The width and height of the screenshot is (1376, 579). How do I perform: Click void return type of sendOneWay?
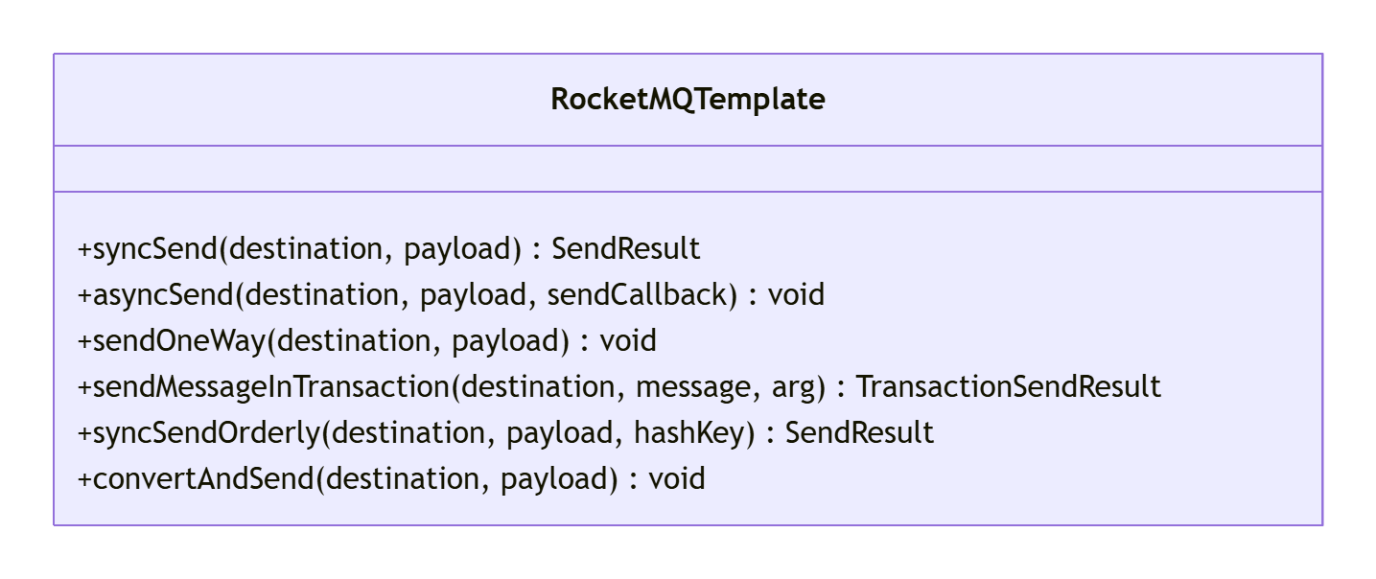628,341
